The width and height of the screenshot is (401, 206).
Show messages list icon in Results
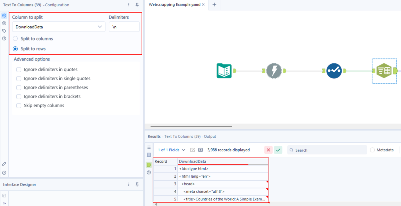pos(149,147)
